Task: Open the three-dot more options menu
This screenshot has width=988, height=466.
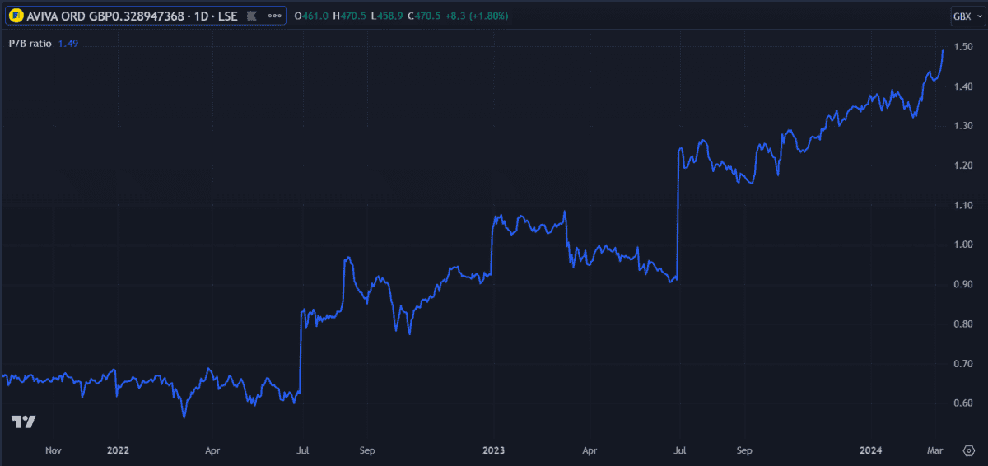Action: click(273, 16)
